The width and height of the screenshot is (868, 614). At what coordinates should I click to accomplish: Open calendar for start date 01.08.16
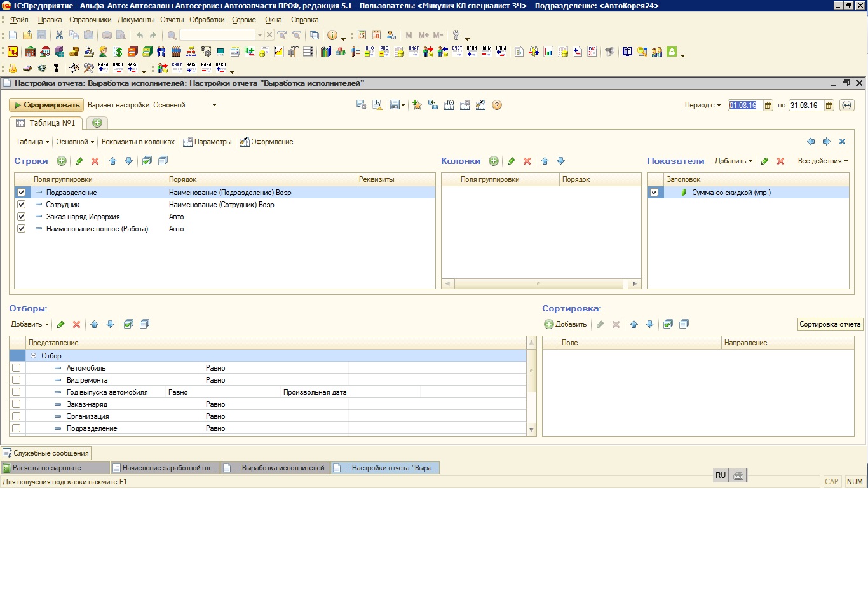pyautogui.click(x=768, y=106)
